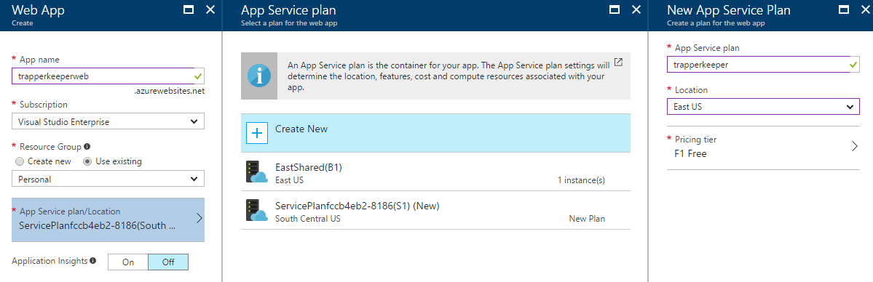
Task: Click the blue information icon
Action: pyautogui.click(x=258, y=76)
